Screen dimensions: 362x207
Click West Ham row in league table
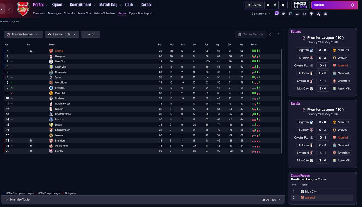pyautogui.click(x=142, y=83)
